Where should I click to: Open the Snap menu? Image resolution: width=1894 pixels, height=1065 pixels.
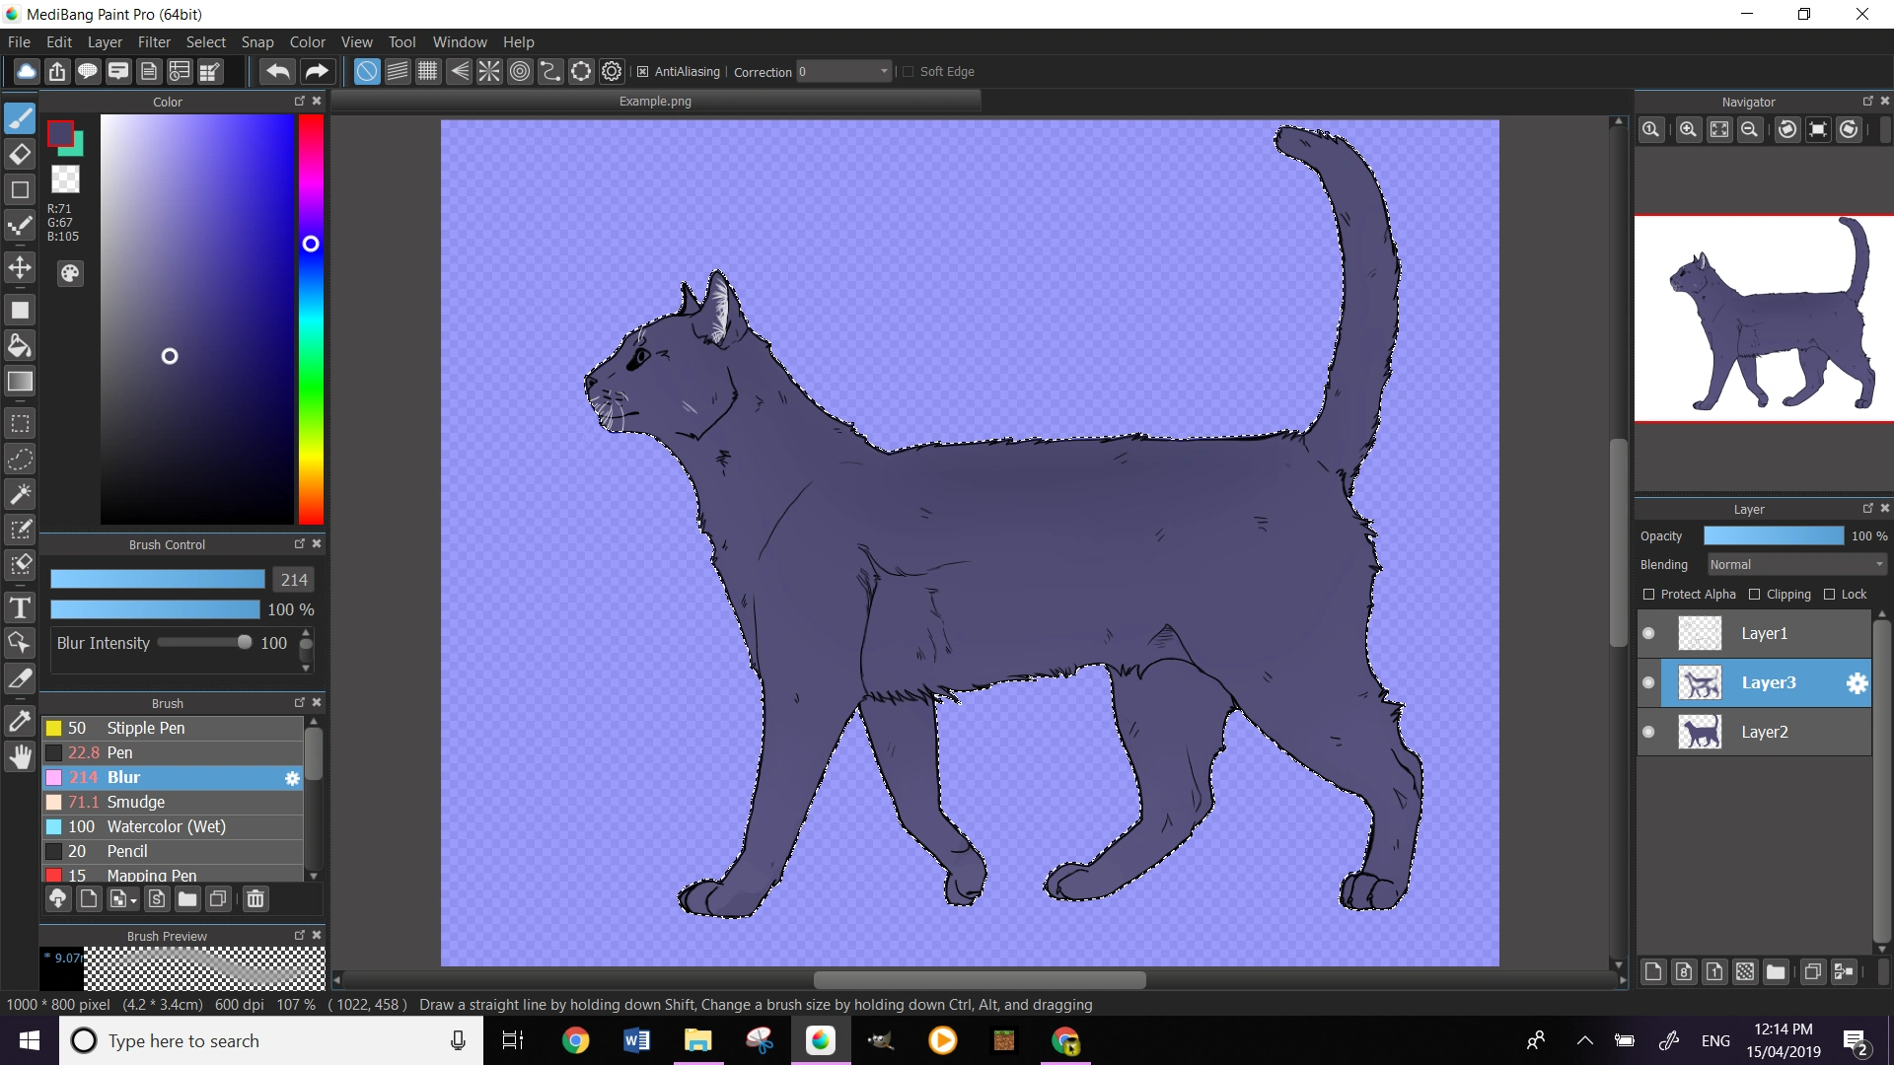click(x=256, y=42)
